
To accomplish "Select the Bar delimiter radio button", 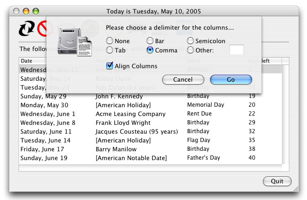I will pos(150,41).
